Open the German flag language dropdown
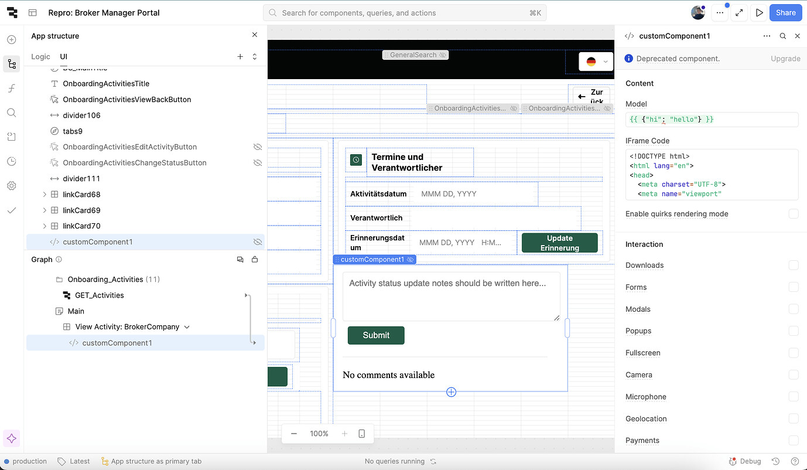The width and height of the screenshot is (807, 470). [x=596, y=62]
